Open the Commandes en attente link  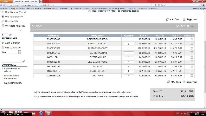(x=12, y=70)
